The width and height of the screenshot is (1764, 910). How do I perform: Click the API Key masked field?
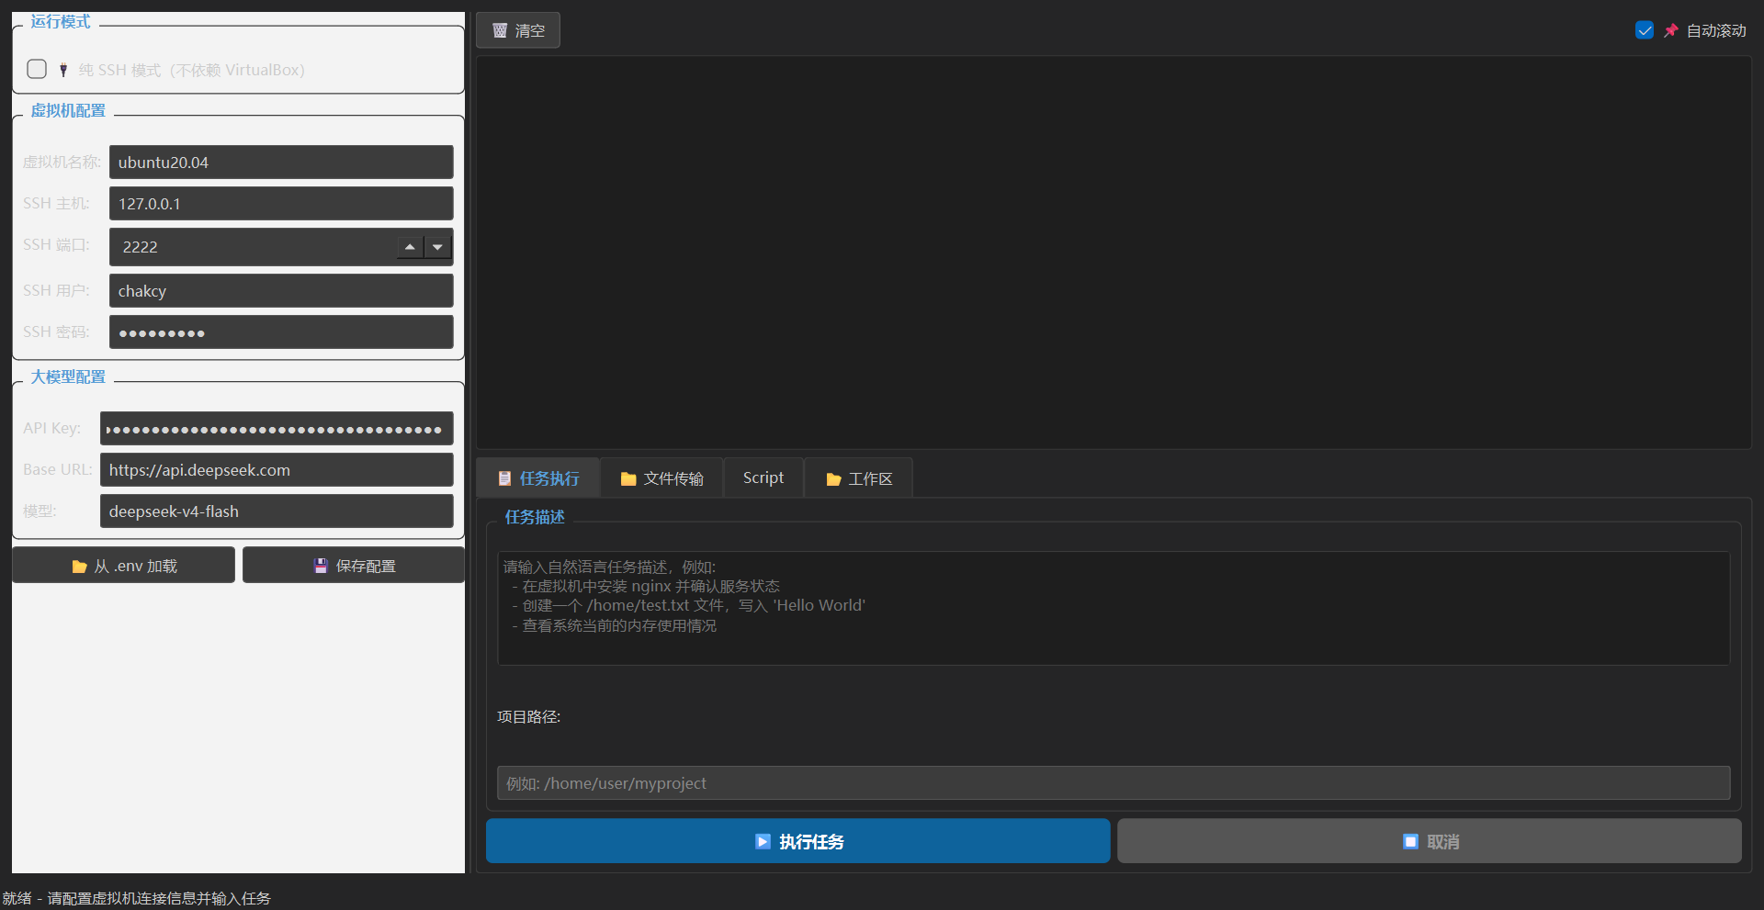277,429
